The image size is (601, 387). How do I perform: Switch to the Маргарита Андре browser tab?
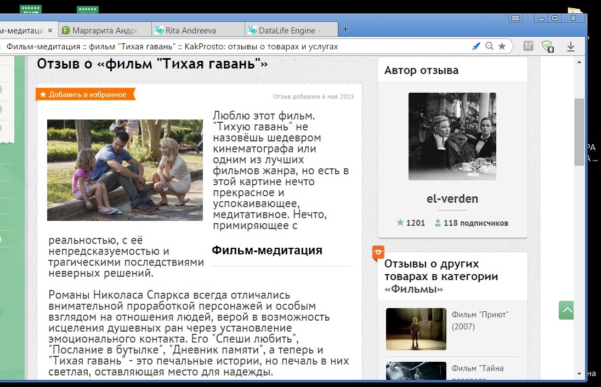[x=104, y=30]
